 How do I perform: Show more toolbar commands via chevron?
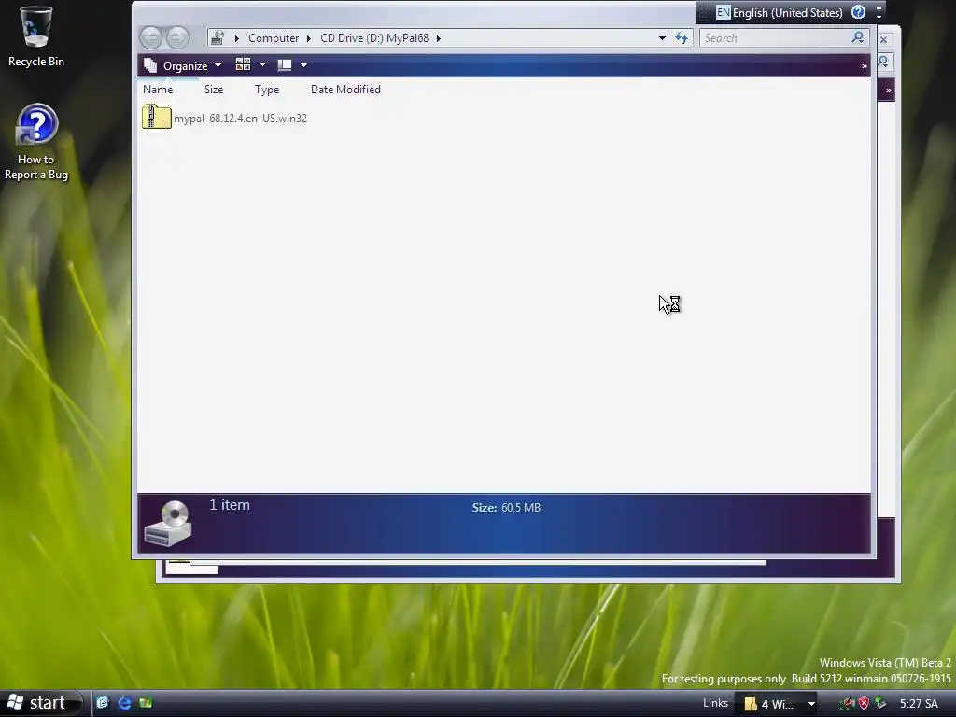coord(864,66)
